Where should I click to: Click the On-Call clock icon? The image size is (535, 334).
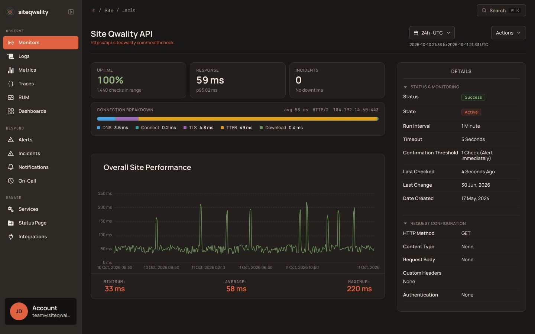(x=11, y=181)
